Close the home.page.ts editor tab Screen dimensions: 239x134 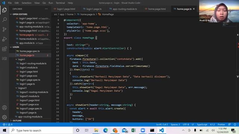click(194, 9)
